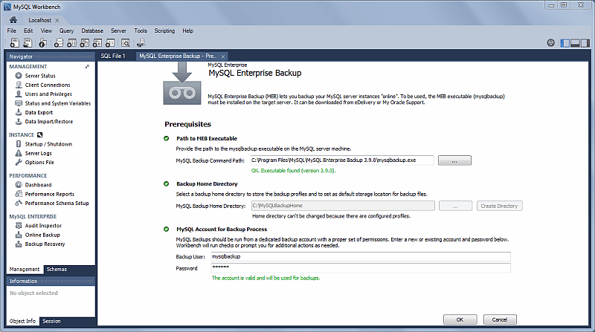
Task: Create new function icon in toolbar
Action: (x=110, y=43)
